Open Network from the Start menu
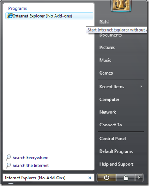Screen dimensions: 149x186 click(x=108, y=112)
